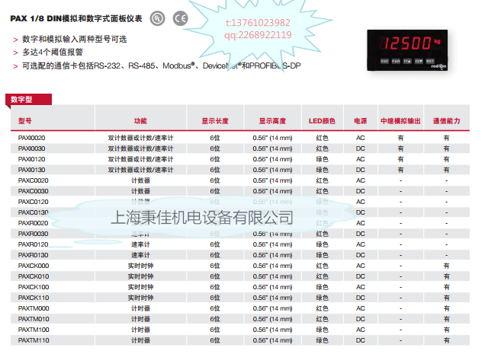Click 0.56" (14 mm) in the PAXTM000 row

tap(272, 308)
